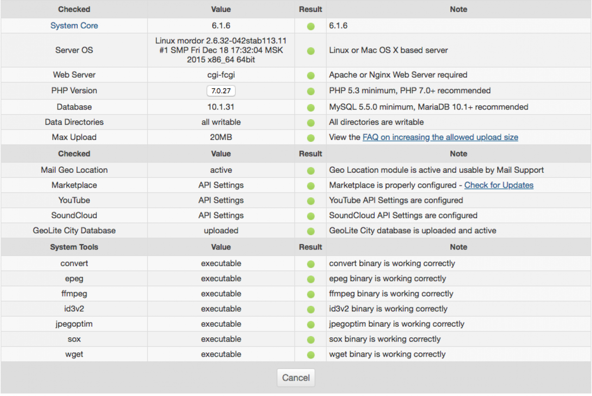Click the Database value 10.1.31 cell
Image resolution: width=592 pixels, height=396 pixels.
(221, 107)
